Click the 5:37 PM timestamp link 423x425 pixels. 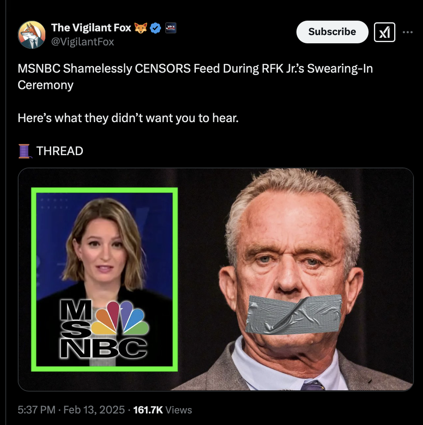point(37,410)
